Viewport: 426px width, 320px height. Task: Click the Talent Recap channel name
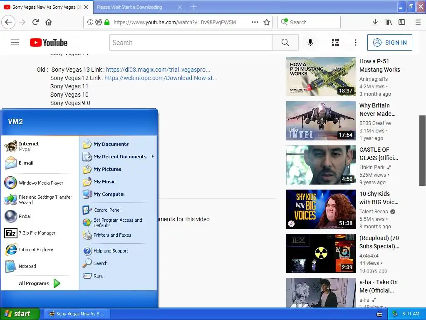click(374, 211)
